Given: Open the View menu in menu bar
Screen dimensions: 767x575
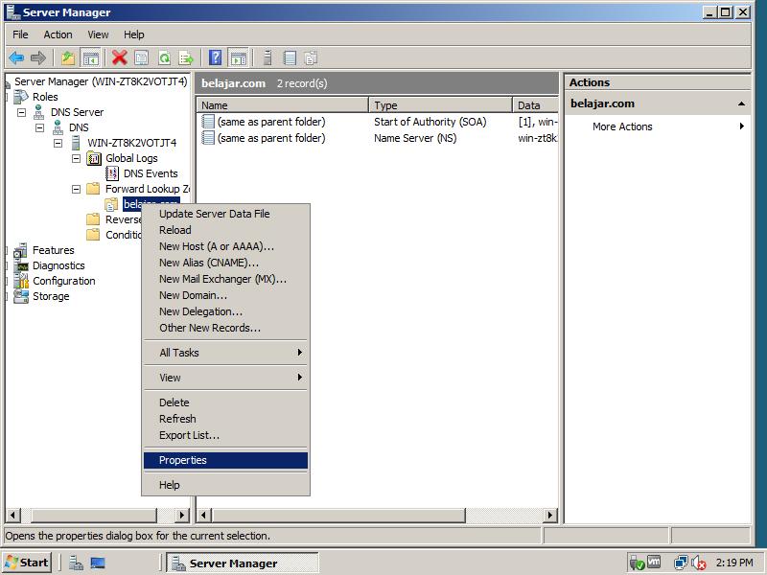Looking at the screenshot, I should [98, 34].
